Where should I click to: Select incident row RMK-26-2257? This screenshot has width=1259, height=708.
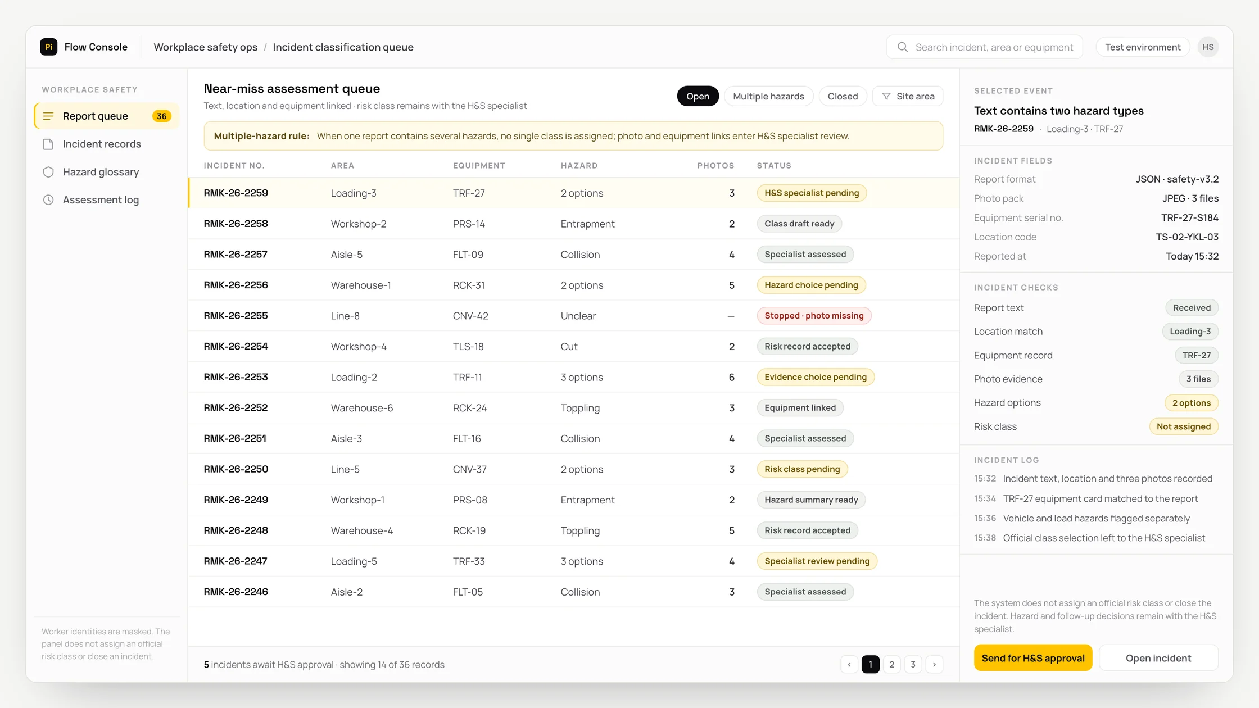573,254
